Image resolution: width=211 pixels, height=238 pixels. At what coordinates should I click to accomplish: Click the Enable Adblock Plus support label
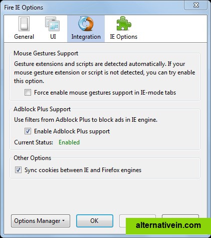pos(72,131)
